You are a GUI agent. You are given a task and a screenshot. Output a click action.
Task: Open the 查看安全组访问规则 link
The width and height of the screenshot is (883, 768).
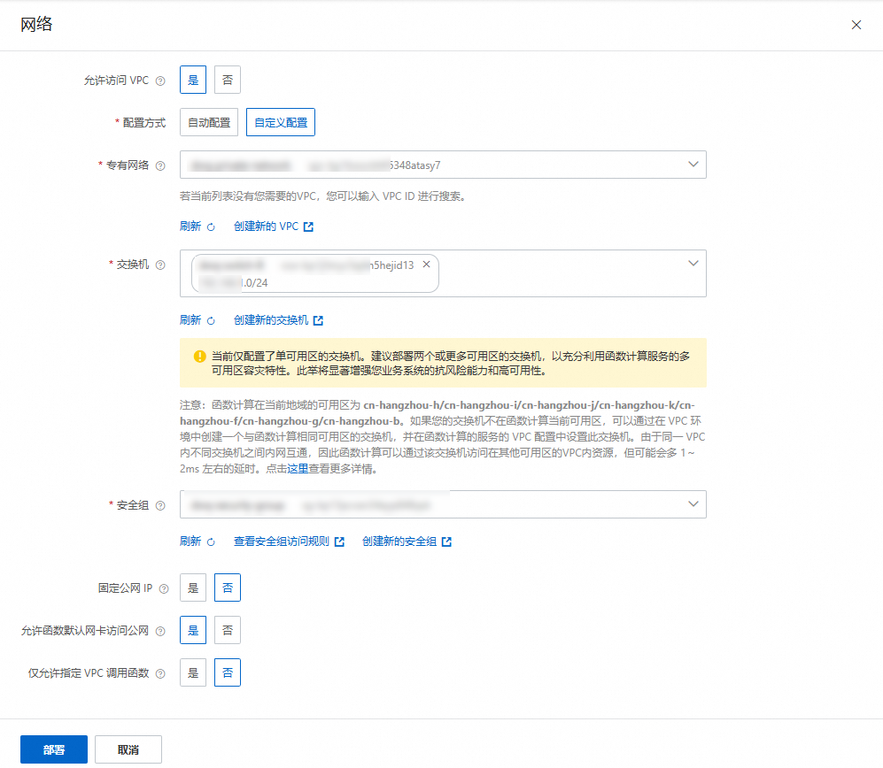coord(282,541)
